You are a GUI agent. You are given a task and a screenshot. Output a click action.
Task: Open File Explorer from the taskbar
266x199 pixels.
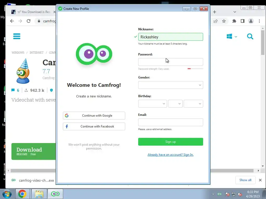[x=39, y=194]
